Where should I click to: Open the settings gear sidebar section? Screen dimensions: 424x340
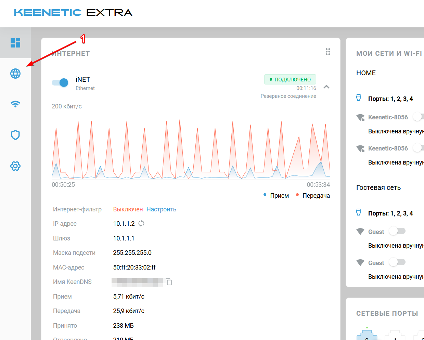point(15,166)
